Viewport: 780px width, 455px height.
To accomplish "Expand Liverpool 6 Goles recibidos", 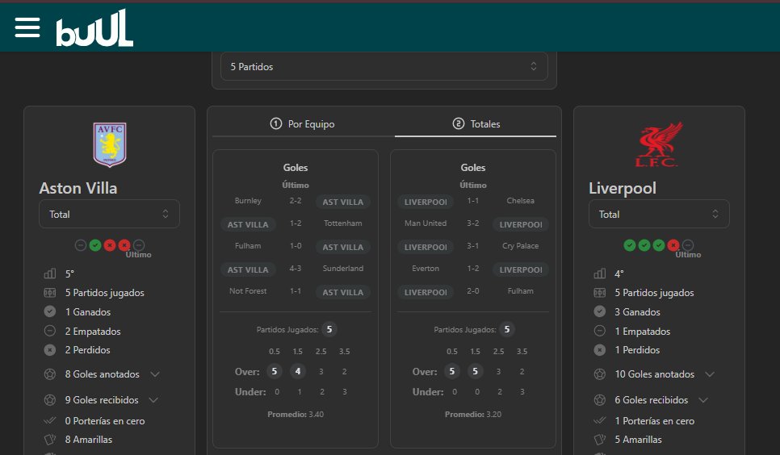I will [703, 400].
